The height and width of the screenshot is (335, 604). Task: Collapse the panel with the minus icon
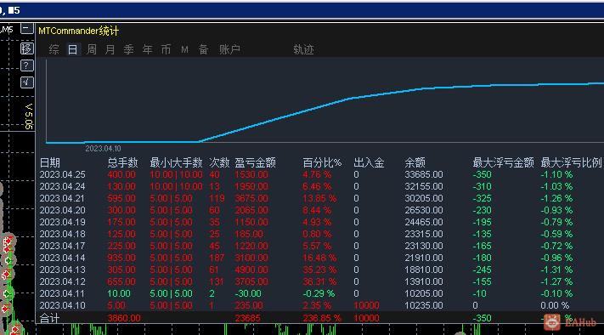26,29
